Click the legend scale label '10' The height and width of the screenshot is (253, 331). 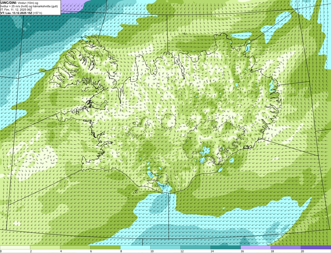[x=152, y=251]
